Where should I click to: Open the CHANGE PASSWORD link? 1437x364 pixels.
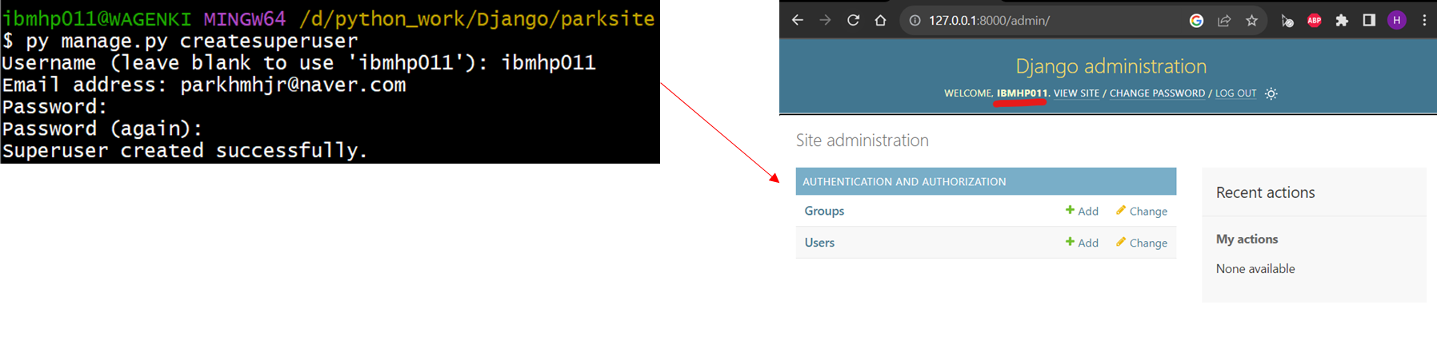[1157, 93]
